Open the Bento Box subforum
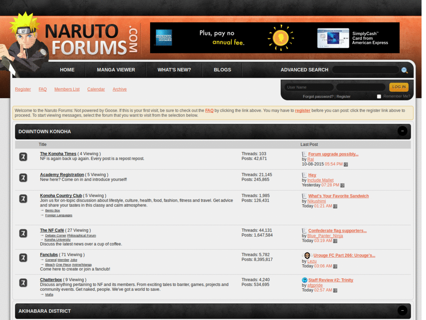Viewport: 426px width, 320px height. click(52, 210)
